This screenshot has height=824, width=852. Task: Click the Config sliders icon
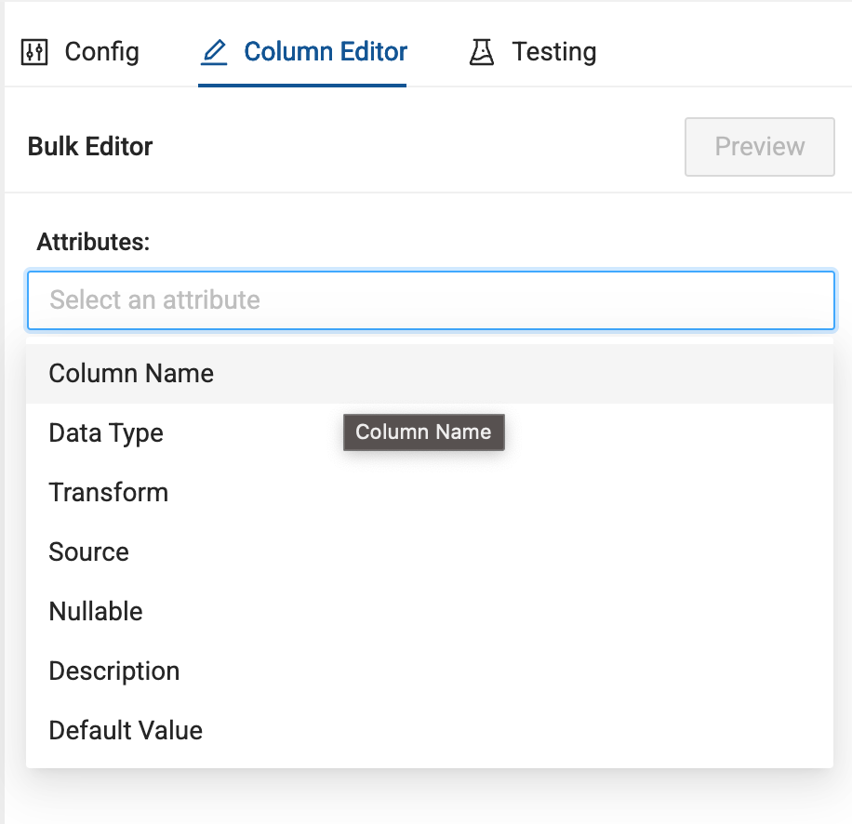(x=33, y=52)
